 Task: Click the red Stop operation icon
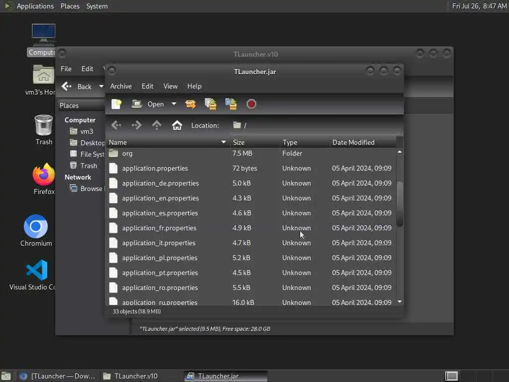pos(251,104)
